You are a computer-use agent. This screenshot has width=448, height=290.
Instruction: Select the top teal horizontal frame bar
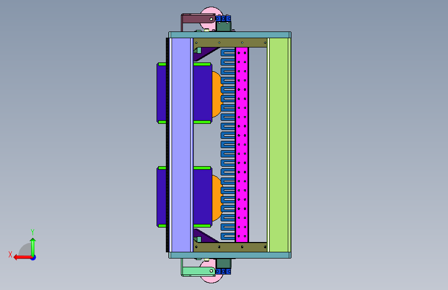tap(230, 35)
